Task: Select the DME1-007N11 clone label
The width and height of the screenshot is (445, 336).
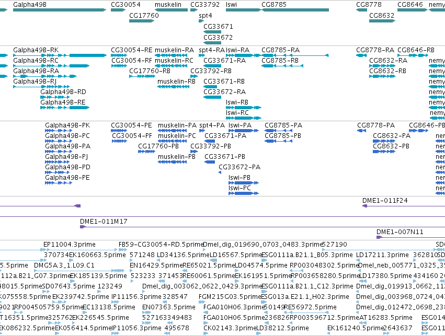Action: pos(400,232)
